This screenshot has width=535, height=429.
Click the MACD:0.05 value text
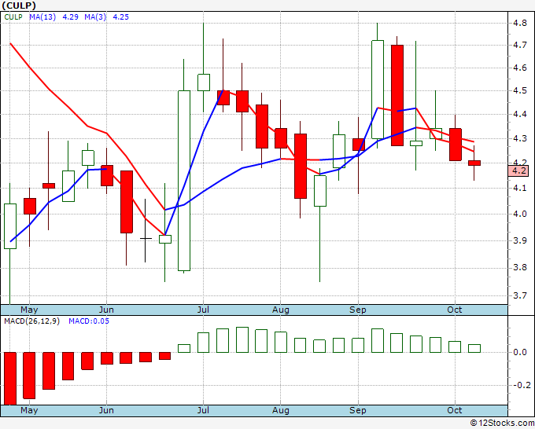pos(89,321)
